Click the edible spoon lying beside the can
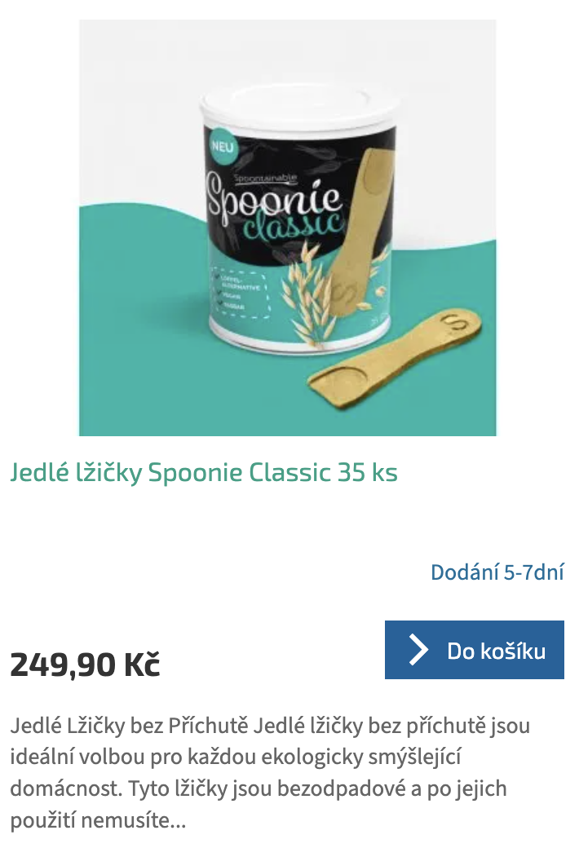This screenshot has height=848, width=579. coord(395,359)
